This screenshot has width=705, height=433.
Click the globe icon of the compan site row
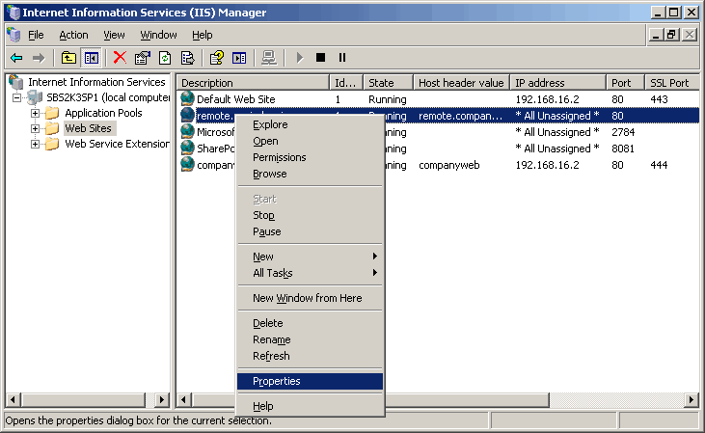(187, 164)
